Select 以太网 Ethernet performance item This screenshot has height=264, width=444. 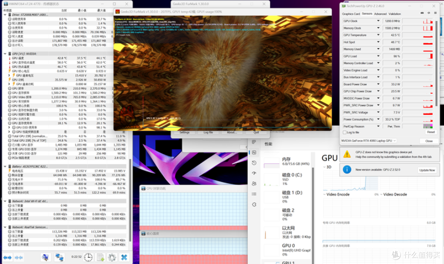click(x=287, y=232)
